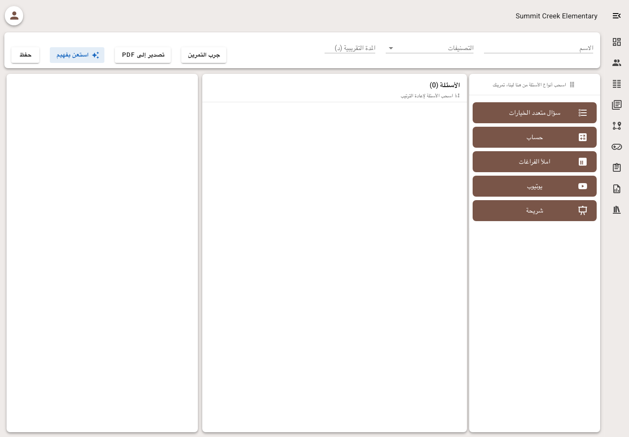The width and height of the screenshot is (629, 437).
Task: Click the sparkle AI icon on استعن بفهيم
Action: coord(96,55)
